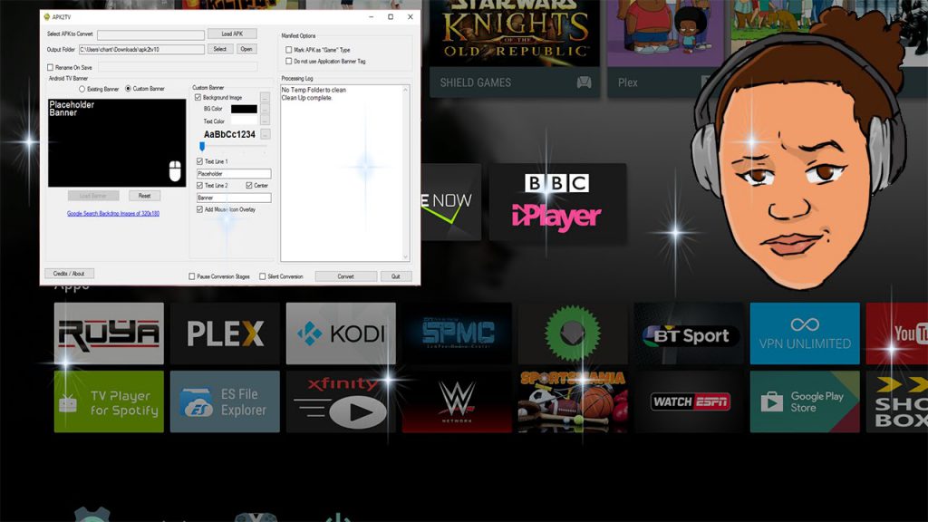Launch the Plex app tile

(224, 333)
